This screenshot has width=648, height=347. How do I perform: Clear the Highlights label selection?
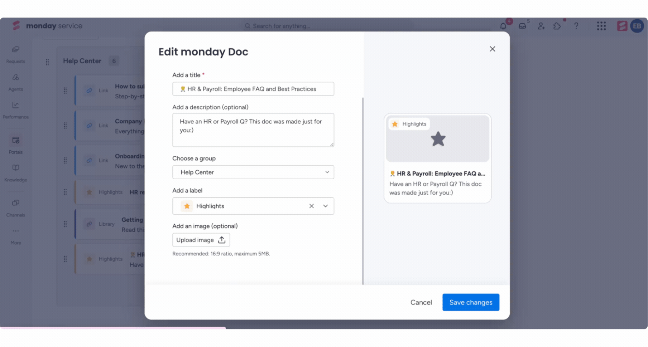point(311,206)
